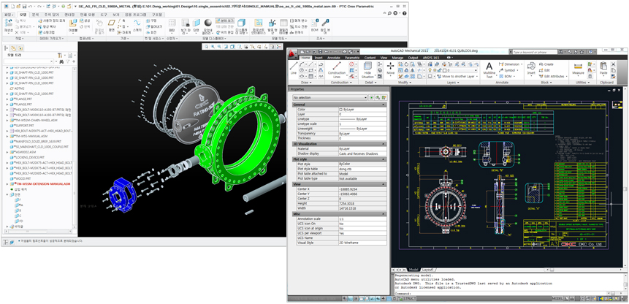Click the Pattern icon in Creo ribbon

(172, 26)
